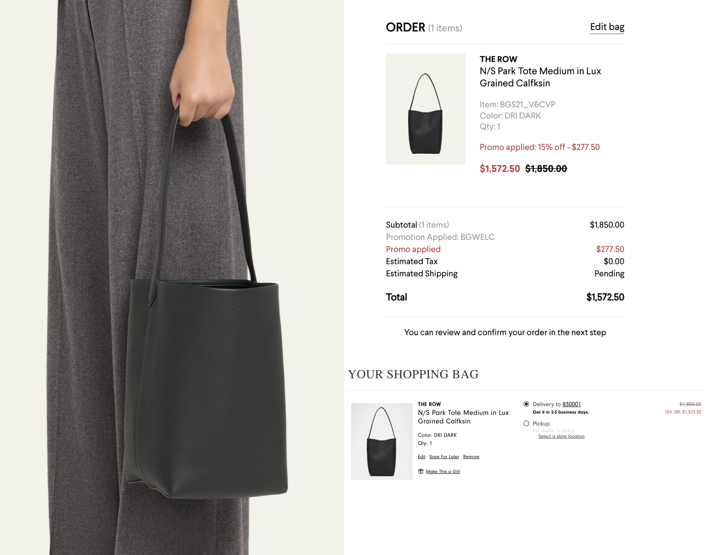The width and height of the screenshot is (710, 555).
Task: Click the Promotion Applied BGWELC text
Action: pos(440,237)
